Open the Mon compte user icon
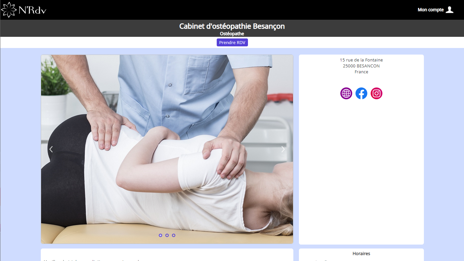The width and height of the screenshot is (464, 261). pyautogui.click(x=450, y=10)
